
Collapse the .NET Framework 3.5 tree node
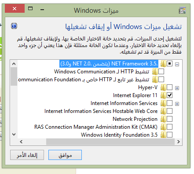(x=177, y=64)
